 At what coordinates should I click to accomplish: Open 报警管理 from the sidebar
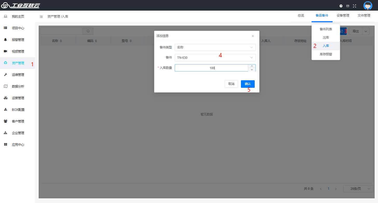pyautogui.click(x=18, y=40)
